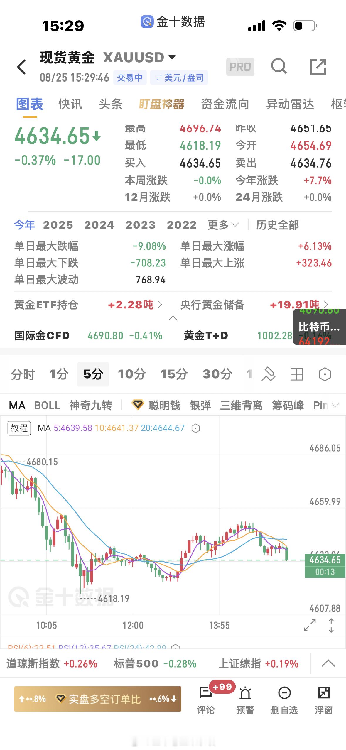Open the grid layout icon

(x=296, y=374)
